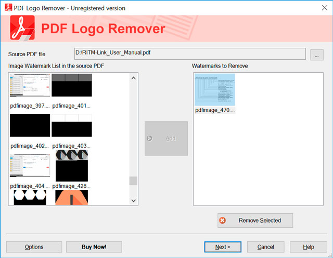Click the PDF Logo Remover app logo
The image size is (333, 258).
[x=22, y=29]
